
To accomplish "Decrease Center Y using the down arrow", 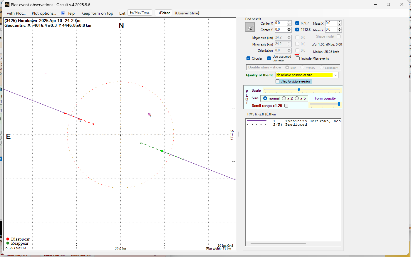I will 289,31.
